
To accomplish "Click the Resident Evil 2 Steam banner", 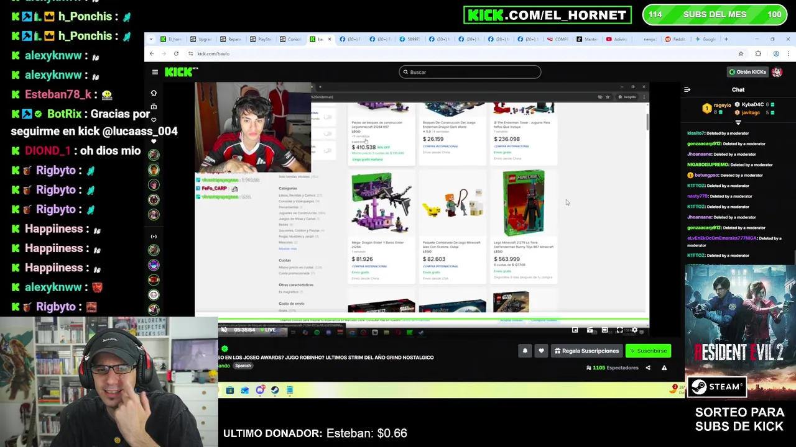I will click(x=740, y=331).
